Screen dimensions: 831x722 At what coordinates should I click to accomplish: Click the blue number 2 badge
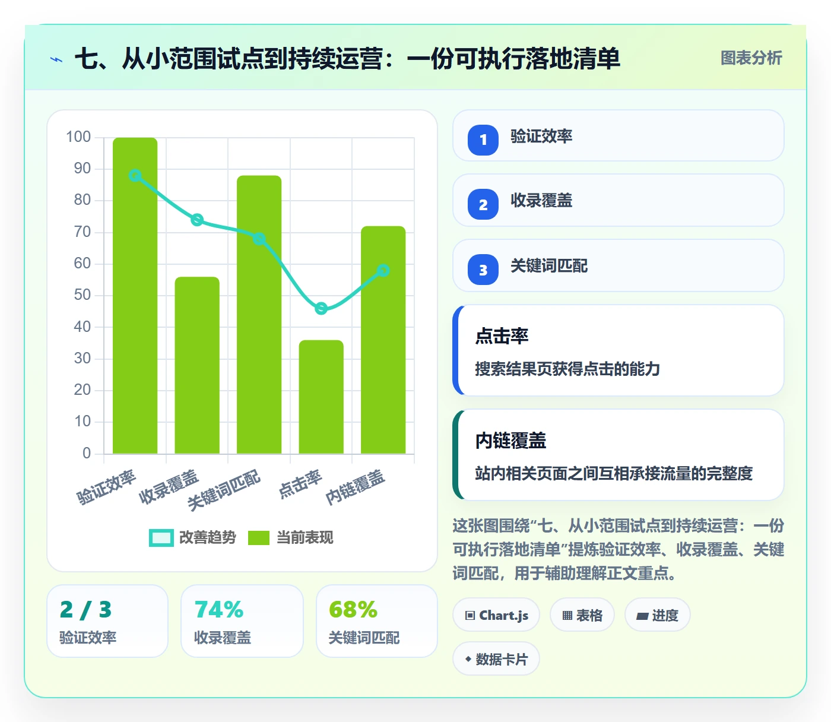click(x=483, y=204)
